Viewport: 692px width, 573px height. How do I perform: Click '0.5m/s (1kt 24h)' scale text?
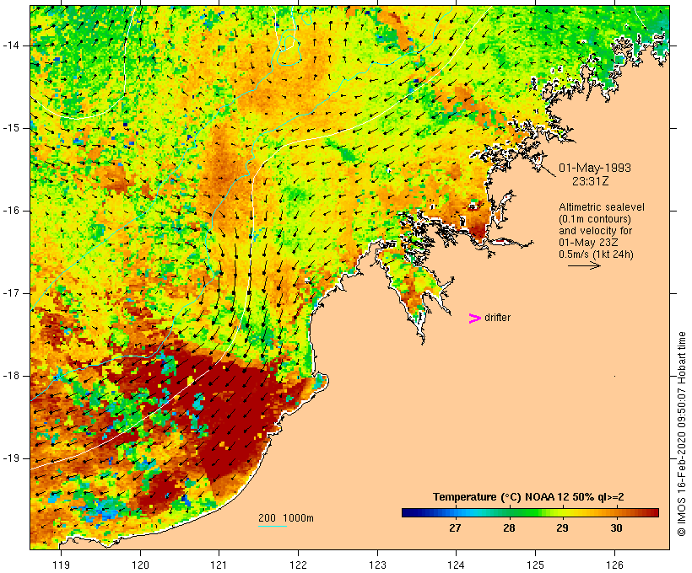[596, 254]
